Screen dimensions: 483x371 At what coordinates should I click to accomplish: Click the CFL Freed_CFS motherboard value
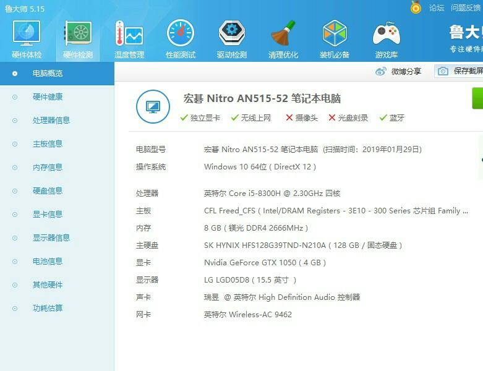point(336,211)
